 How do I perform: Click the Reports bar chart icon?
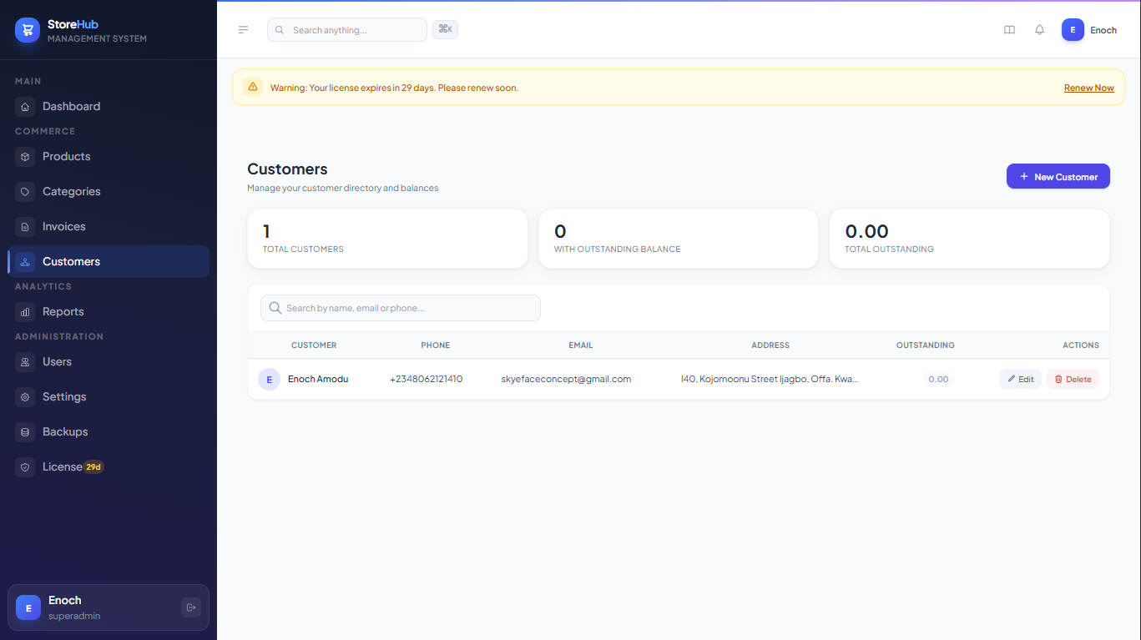25,312
